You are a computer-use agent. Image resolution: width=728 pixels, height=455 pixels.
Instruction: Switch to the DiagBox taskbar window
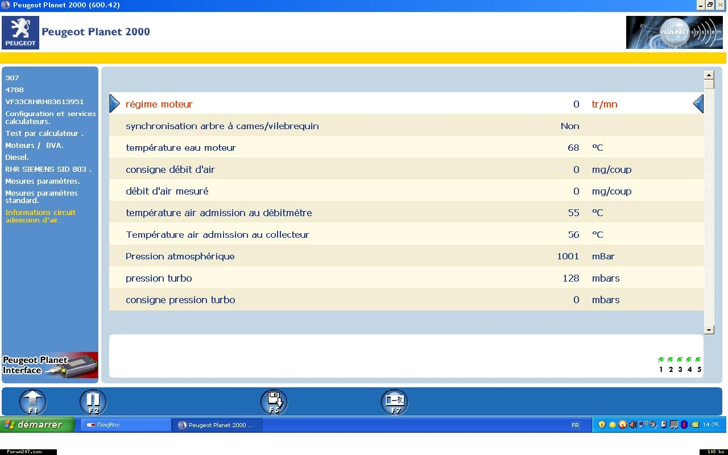(x=126, y=425)
